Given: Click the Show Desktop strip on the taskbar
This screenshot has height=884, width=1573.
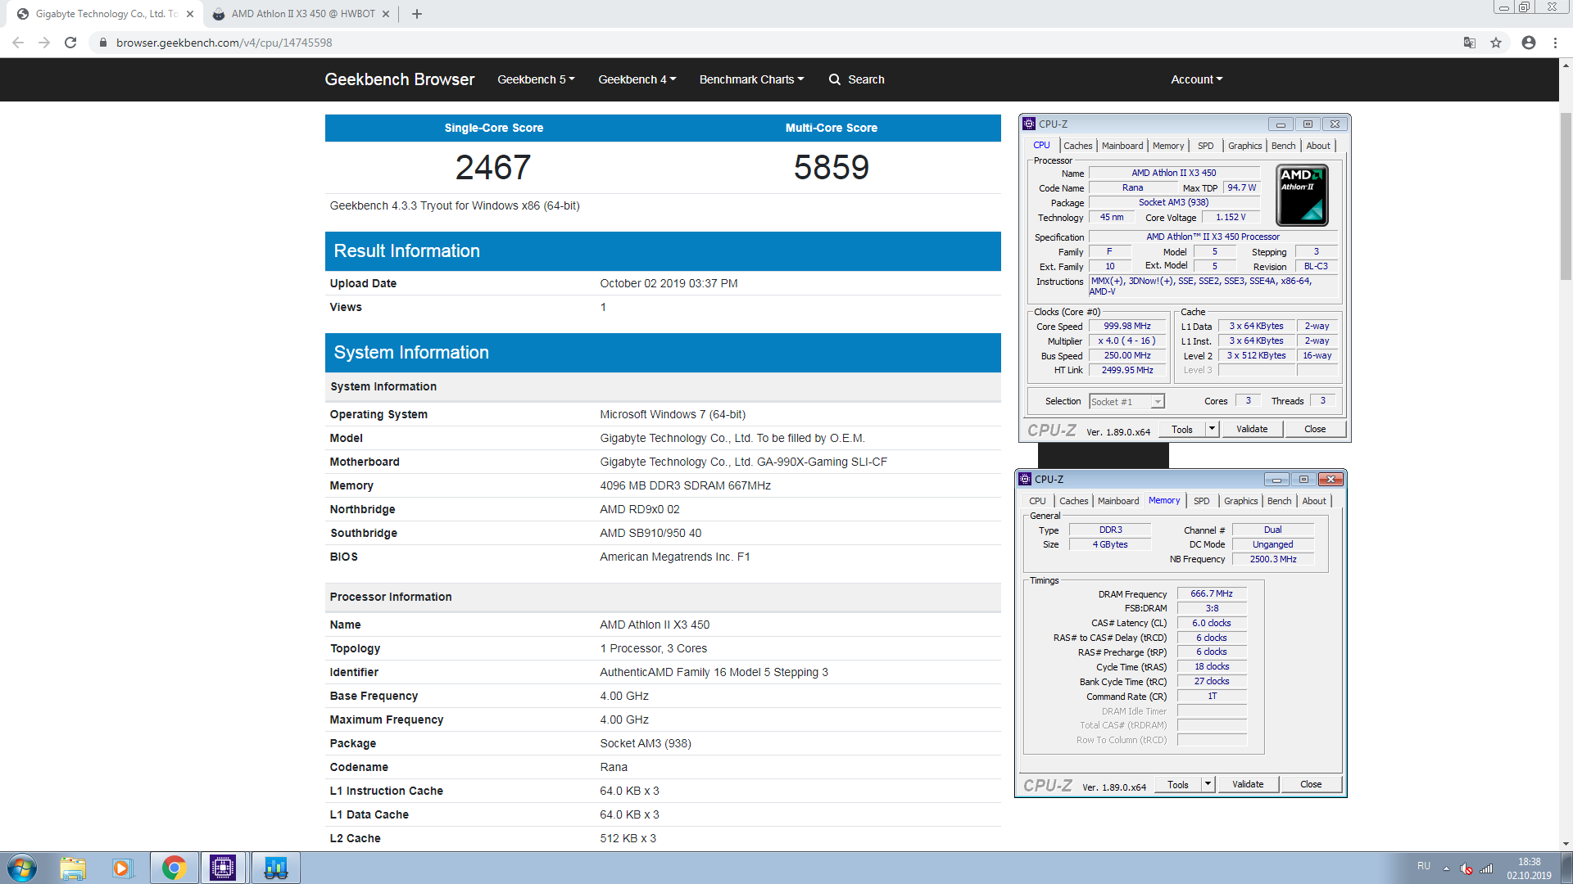Looking at the screenshot, I should point(1566,868).
